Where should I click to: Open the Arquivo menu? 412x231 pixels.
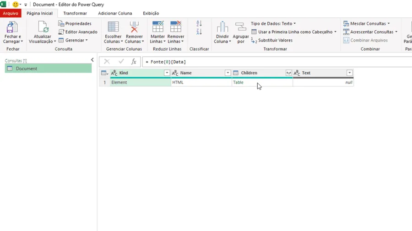tap(11, 13)
